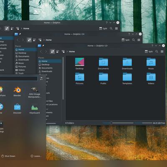Open search in Dolphin <2> toolbar
The image size is (167, 167).
[157, 51]
